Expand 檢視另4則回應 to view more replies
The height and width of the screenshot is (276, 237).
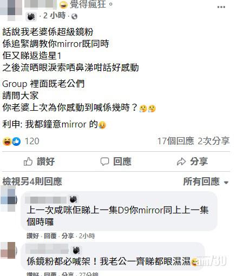[x=32, y=181]
